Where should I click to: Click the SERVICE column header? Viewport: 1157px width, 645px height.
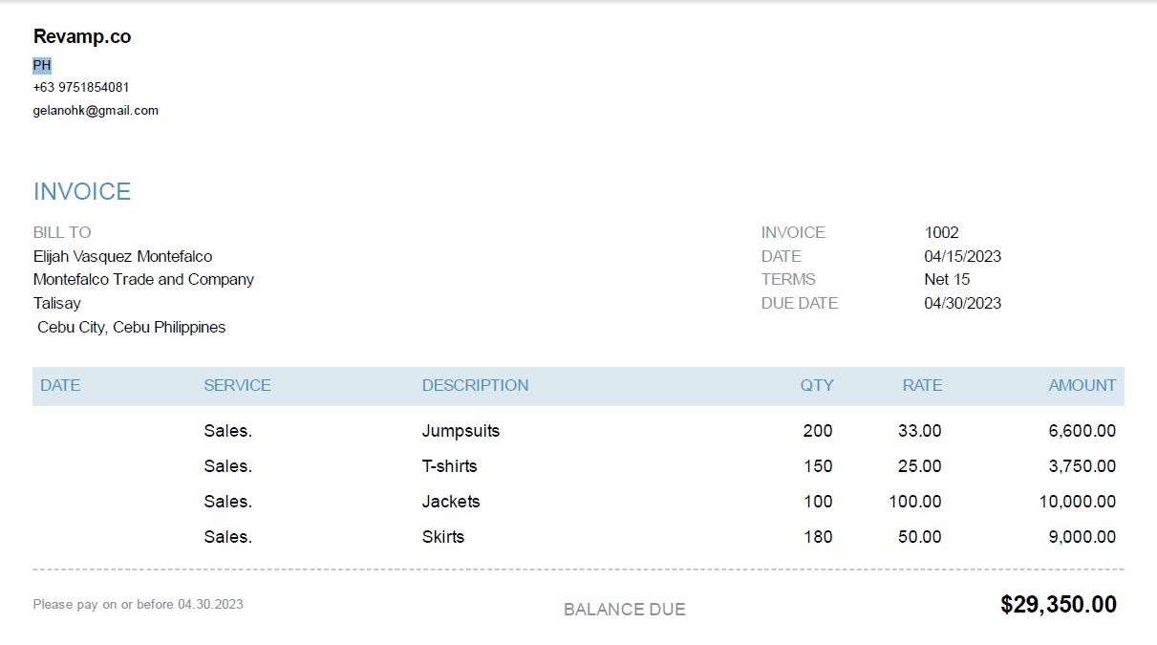click(237, 385)
